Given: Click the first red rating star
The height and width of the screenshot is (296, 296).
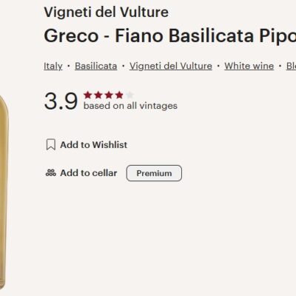Looking at the screenshot, I should 87,95.
